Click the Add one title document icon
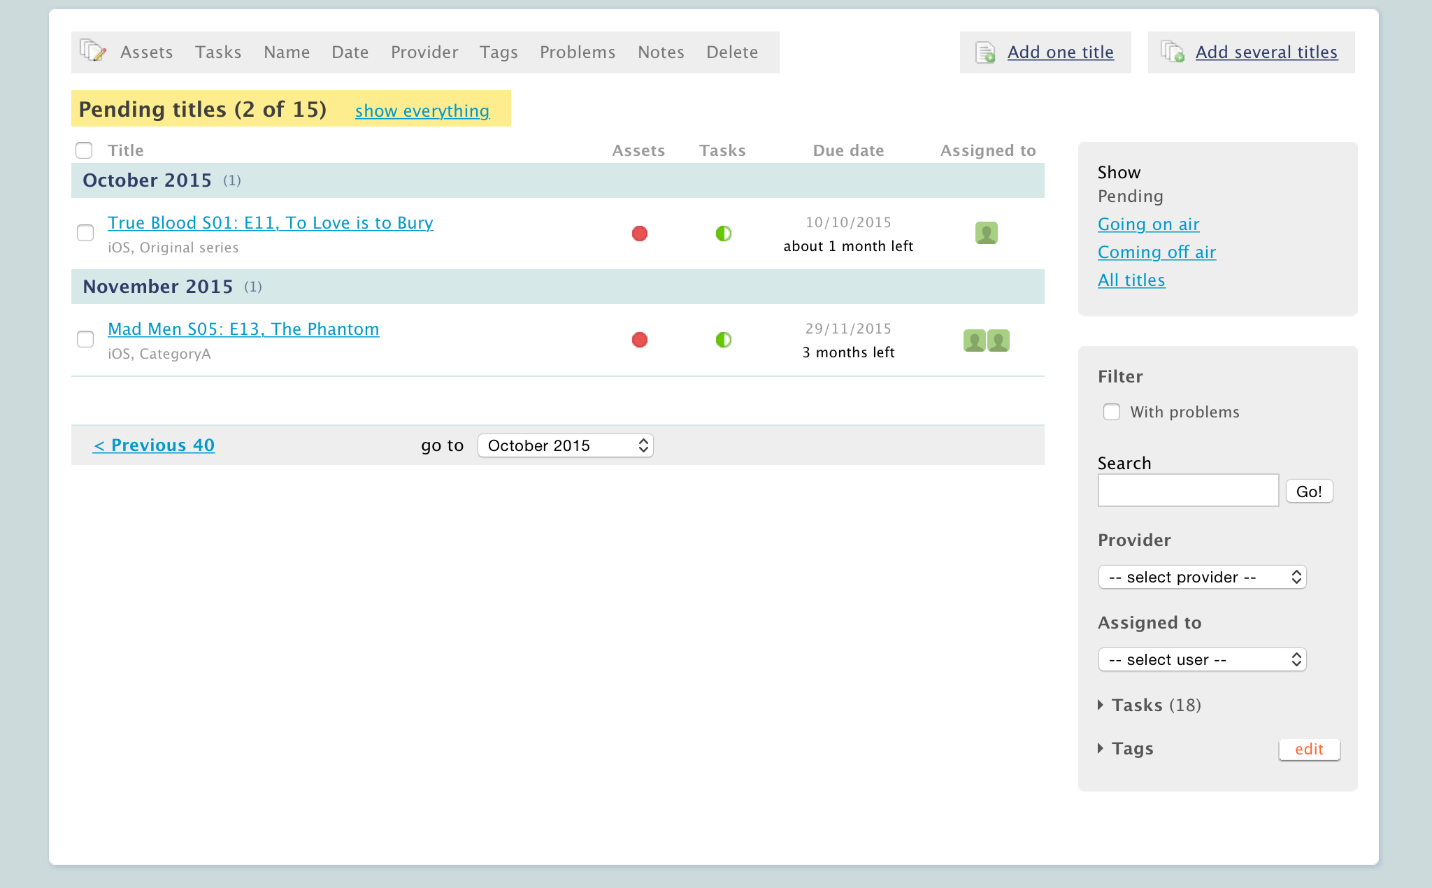This screenshot has width=1432, height=888. click(x=985, y=52)
